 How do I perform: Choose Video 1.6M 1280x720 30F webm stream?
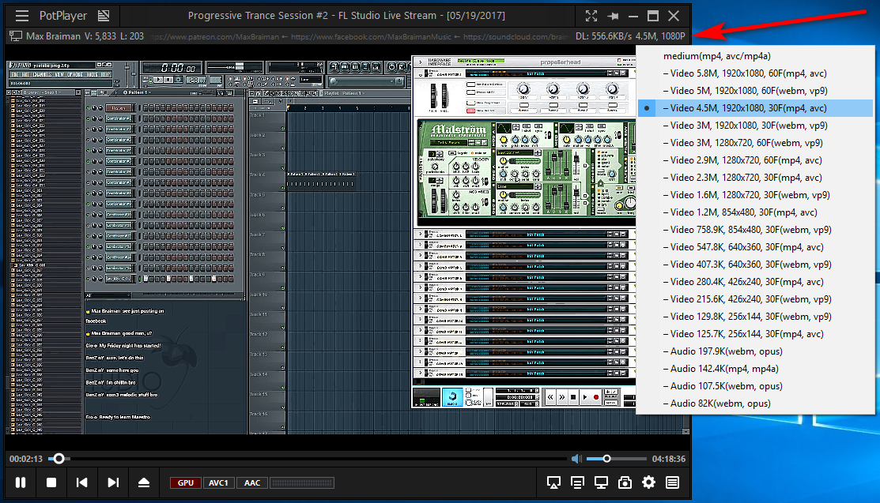[x=755, y=195]
